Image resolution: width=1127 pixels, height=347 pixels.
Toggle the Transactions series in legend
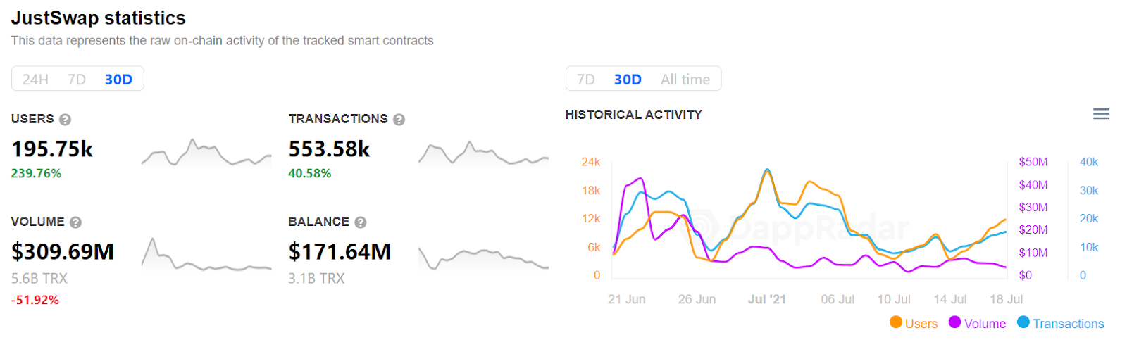click(x=1068, y=324)
